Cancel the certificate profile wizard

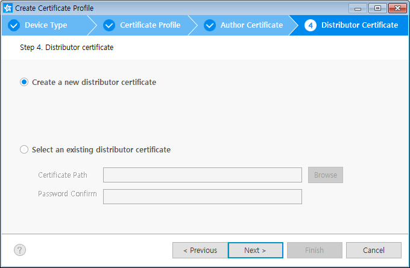tap(373, 250)
